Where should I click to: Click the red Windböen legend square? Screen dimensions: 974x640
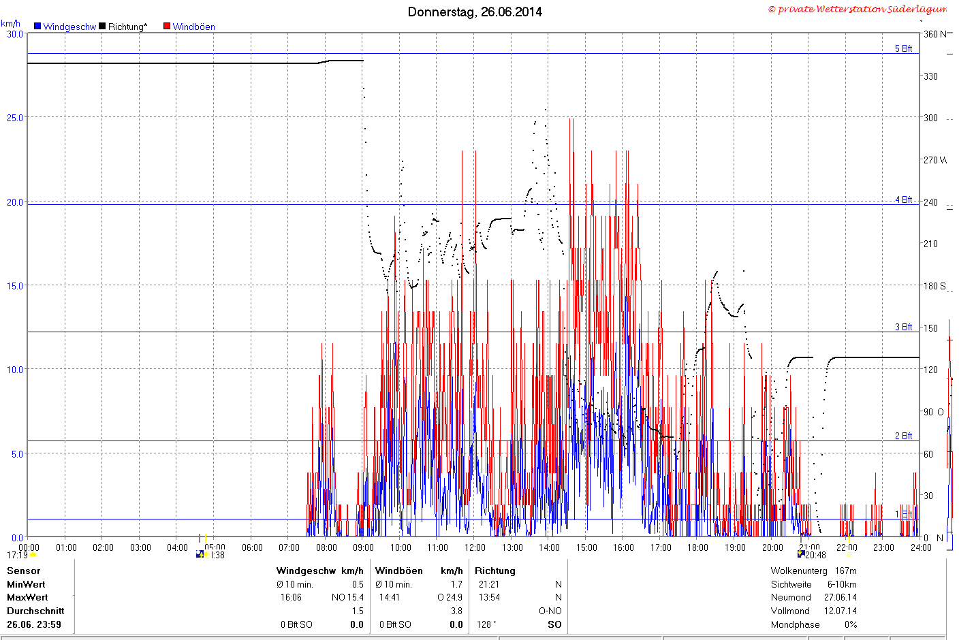point(166,27)
